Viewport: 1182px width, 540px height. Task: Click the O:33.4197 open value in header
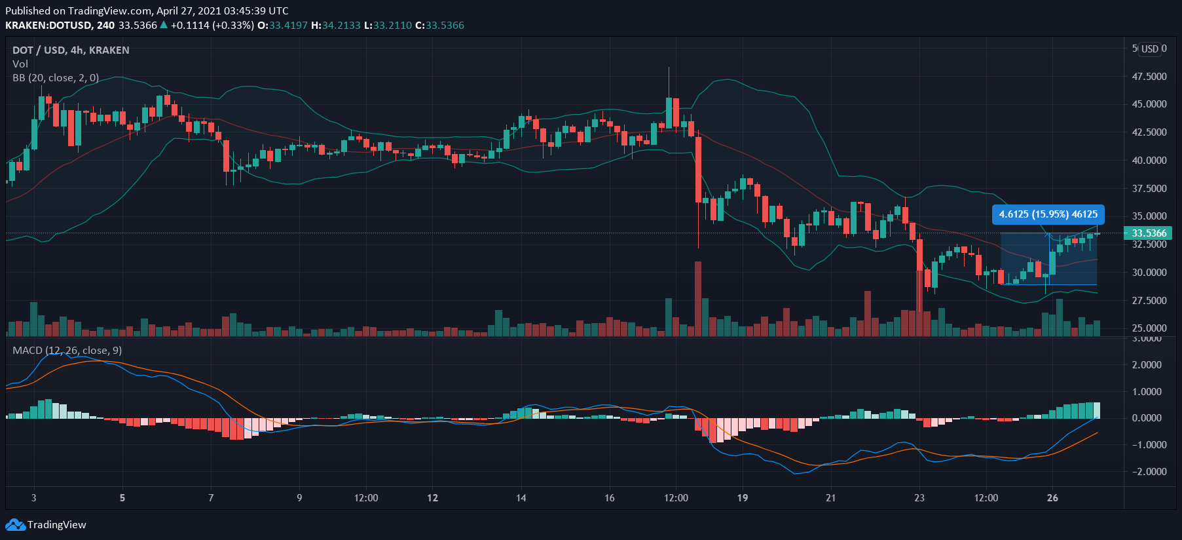282,25
